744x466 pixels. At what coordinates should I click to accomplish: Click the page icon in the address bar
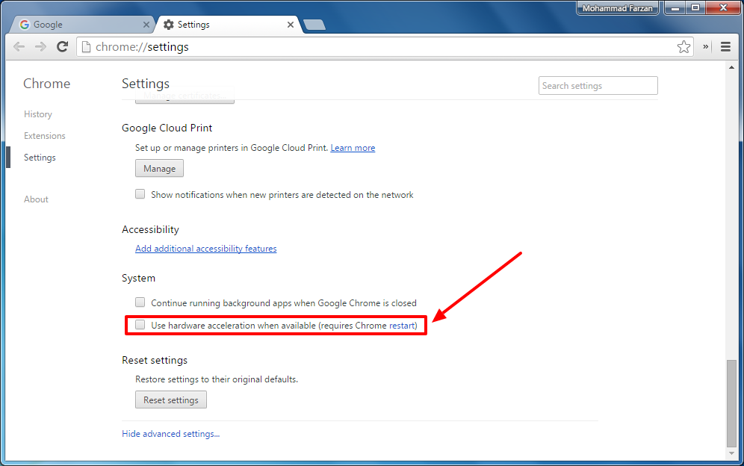pyautogui.click(x=86, y=46)
